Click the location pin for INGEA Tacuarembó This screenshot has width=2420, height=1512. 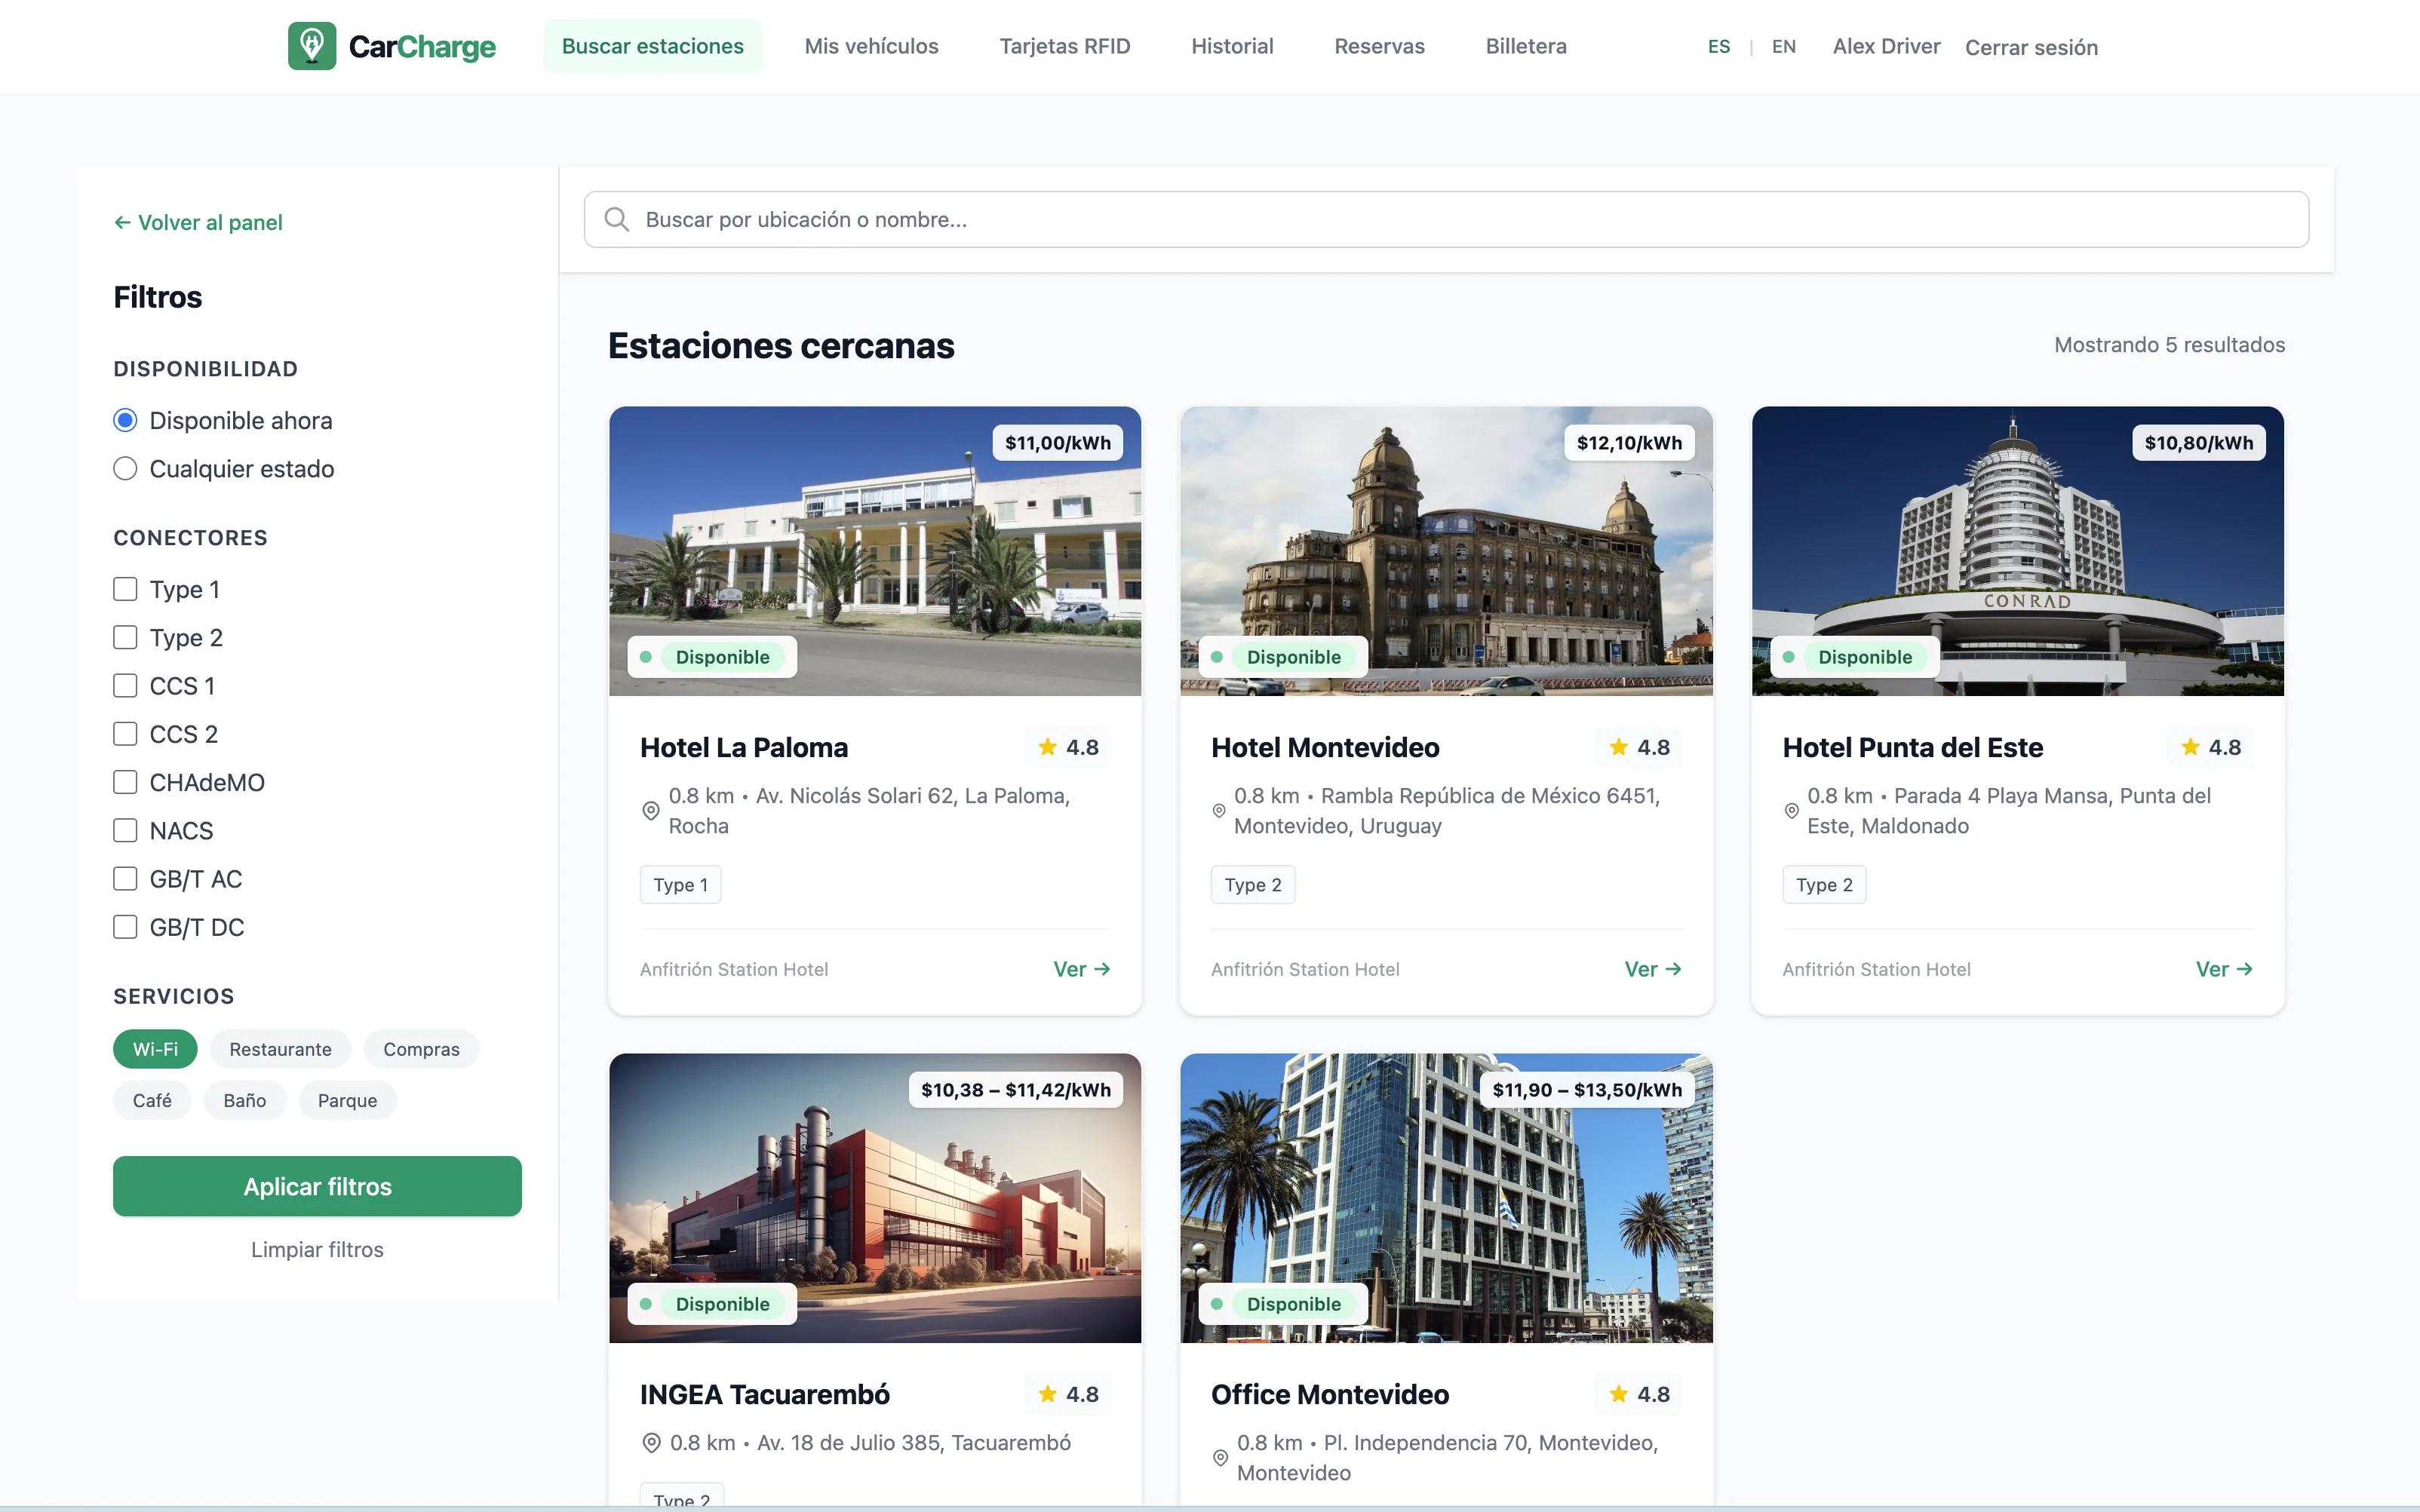651,1443
